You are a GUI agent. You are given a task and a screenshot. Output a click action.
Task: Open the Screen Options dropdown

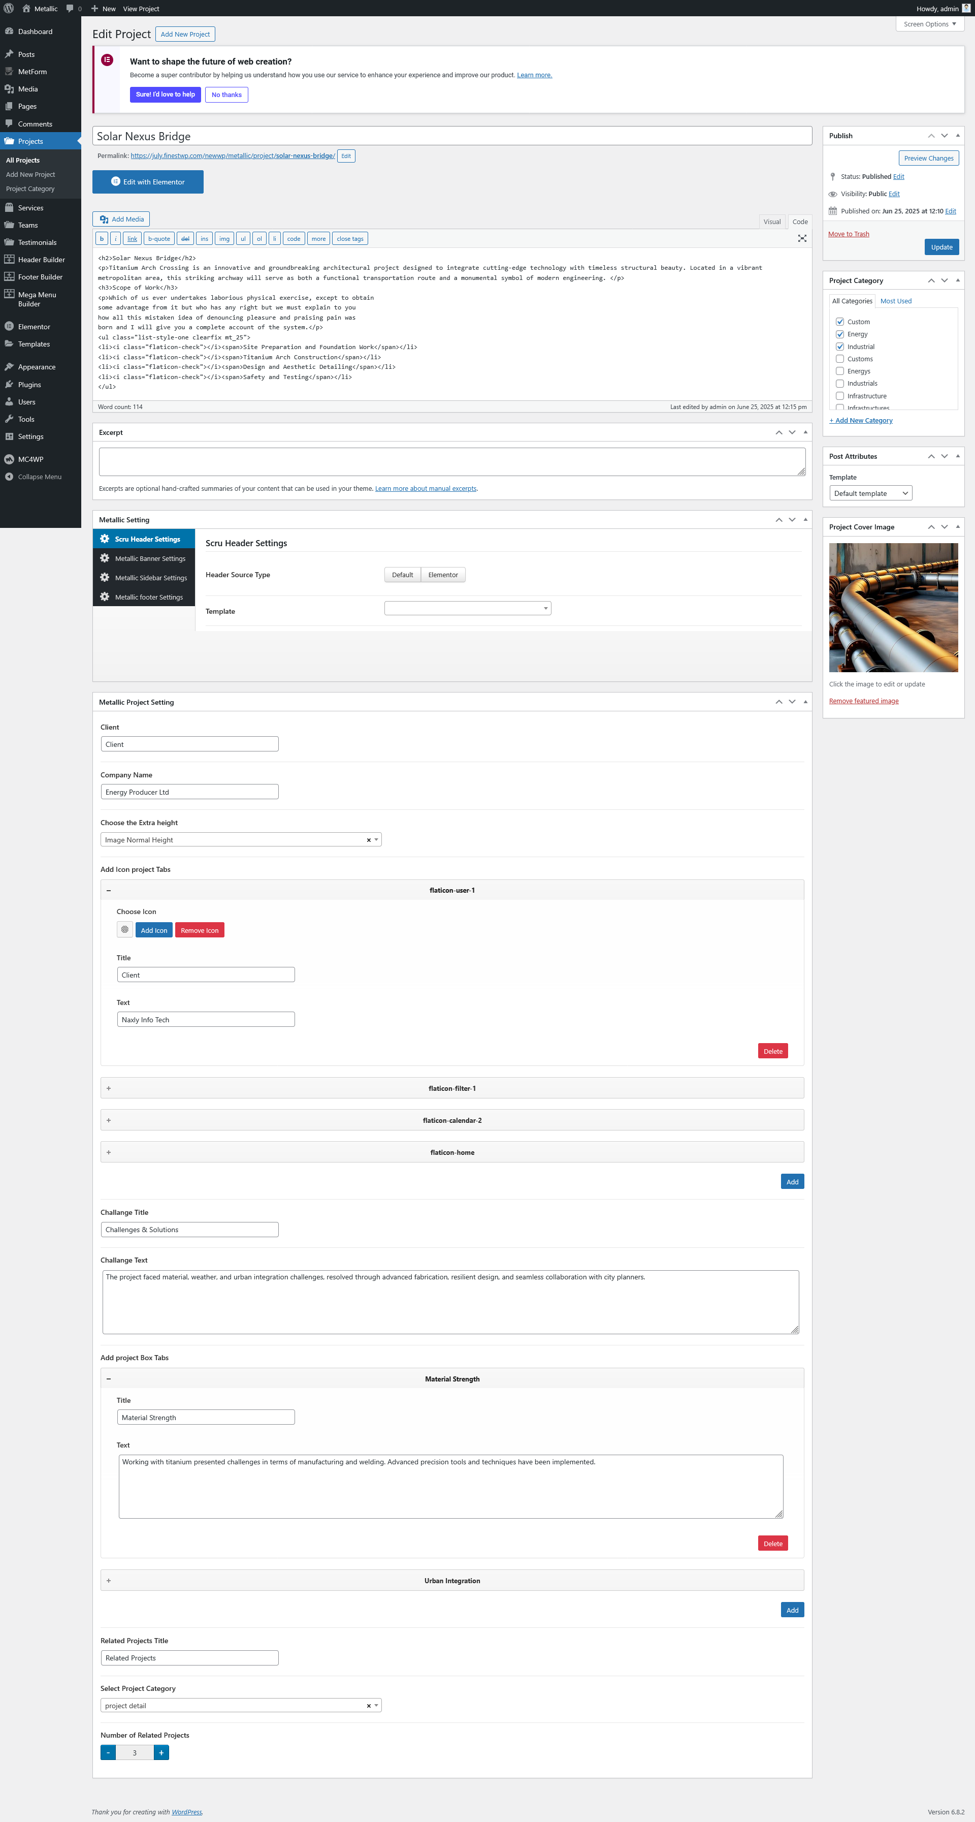click(x=929, y=24)
